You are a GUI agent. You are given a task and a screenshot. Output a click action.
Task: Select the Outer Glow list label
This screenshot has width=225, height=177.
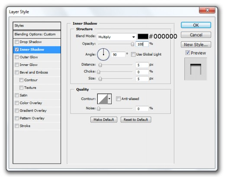pyautogui.click(x=29, y=57)
